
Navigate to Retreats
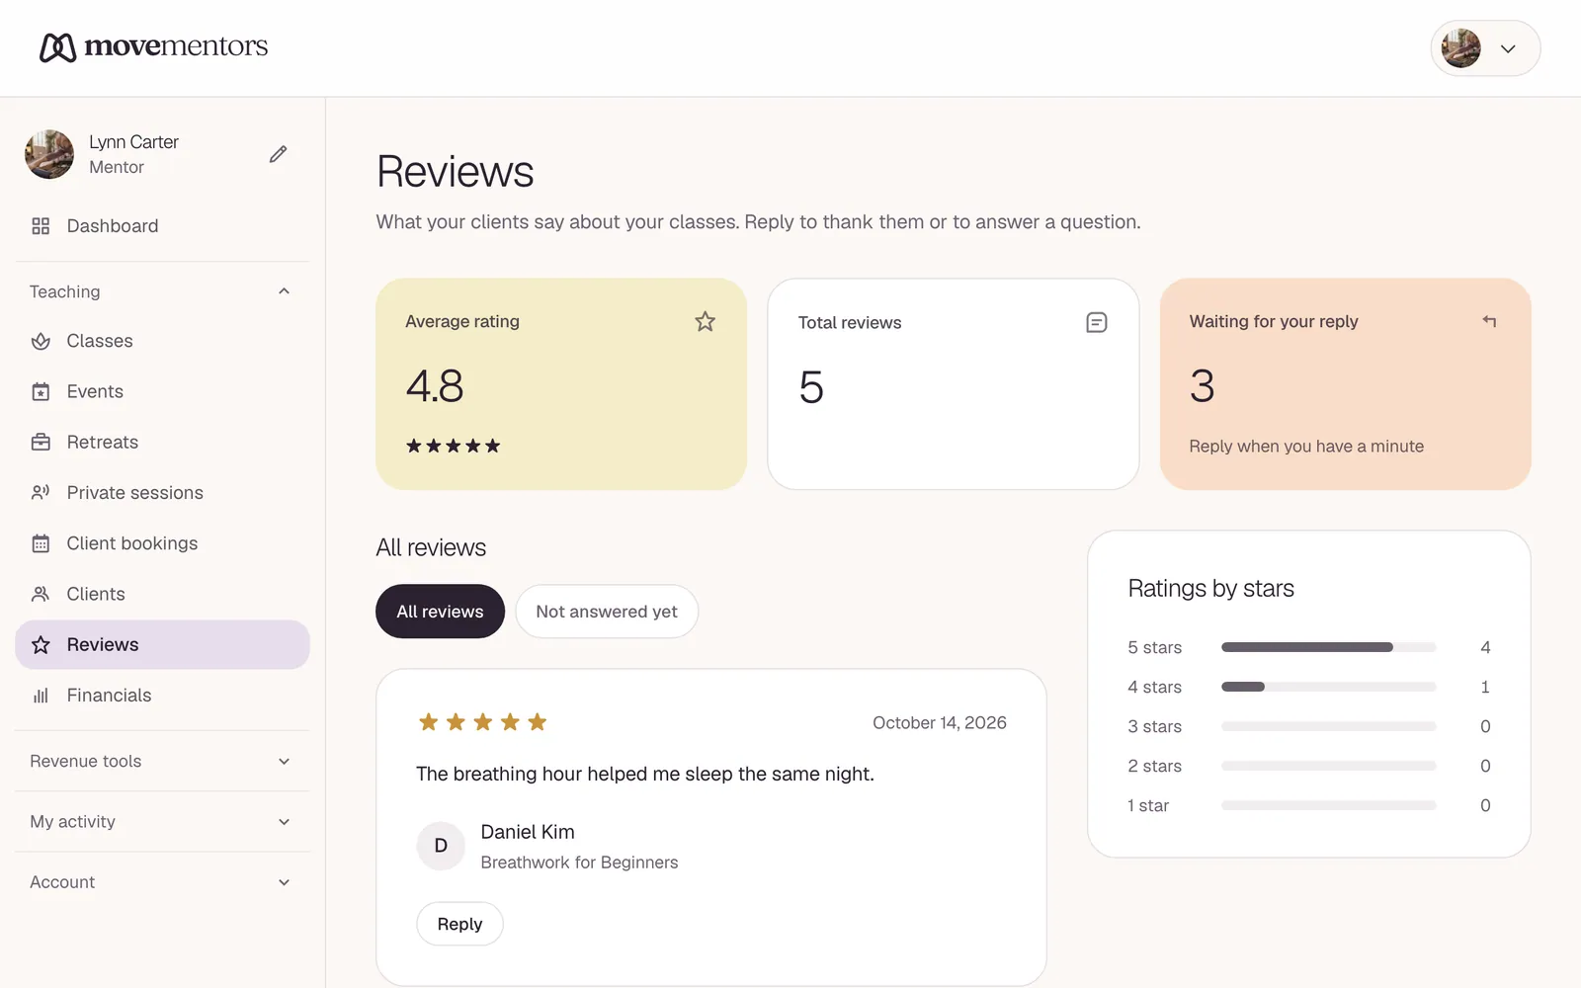pyautogui.click(x=162, y=442)
